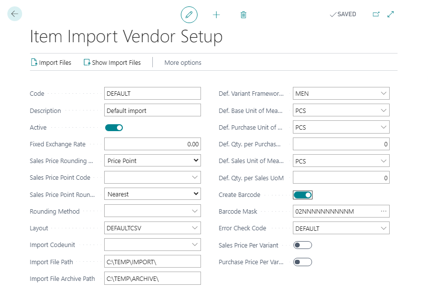Screen dimensions: 428x303
Task: Click the Barcode Mask ellipsis icon
Action: point(384,212)
